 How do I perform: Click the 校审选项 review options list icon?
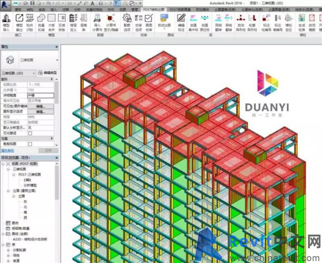(139, 18)
